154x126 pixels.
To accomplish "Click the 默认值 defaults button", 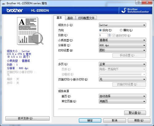I will (135, 113).
